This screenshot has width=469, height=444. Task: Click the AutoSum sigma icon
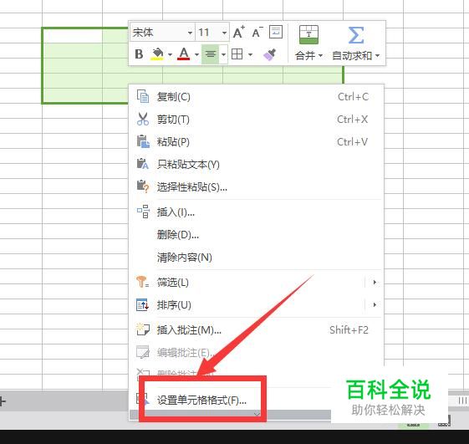(x=356, y=35)
